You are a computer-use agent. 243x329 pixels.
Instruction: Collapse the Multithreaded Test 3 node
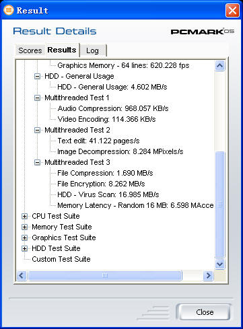(37, 162)
